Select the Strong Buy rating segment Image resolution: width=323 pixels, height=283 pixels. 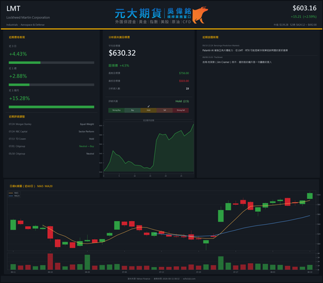pos(116,110)
